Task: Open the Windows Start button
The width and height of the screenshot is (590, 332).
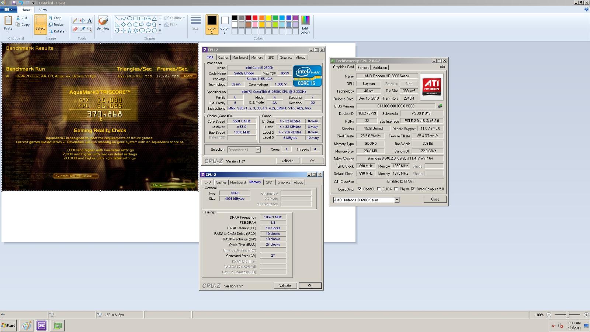Action: tap(8, 325)
